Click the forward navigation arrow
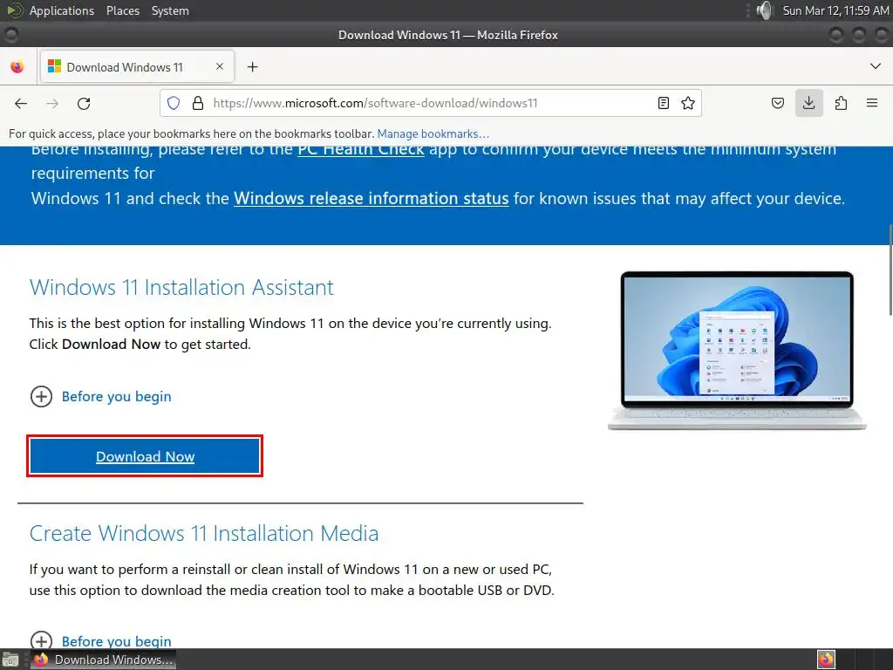The height and width of the screenshot is (670, 893). [52, 103]
